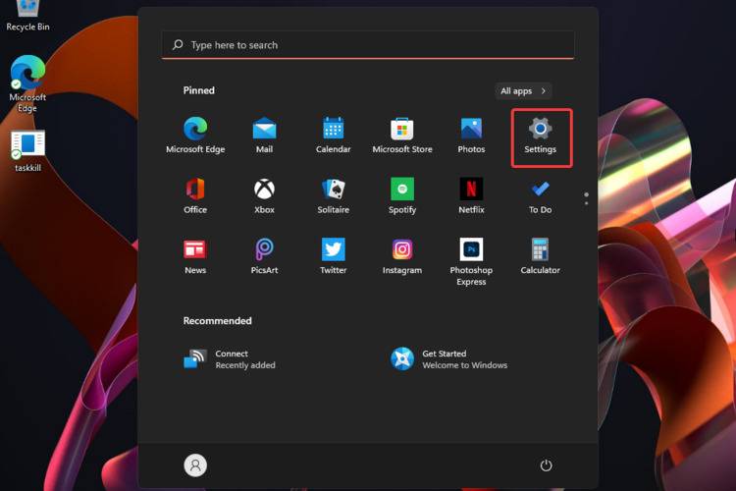Screen dimensions: 736x491
Task: Open Photoshop Express
Action: (471, 260)
